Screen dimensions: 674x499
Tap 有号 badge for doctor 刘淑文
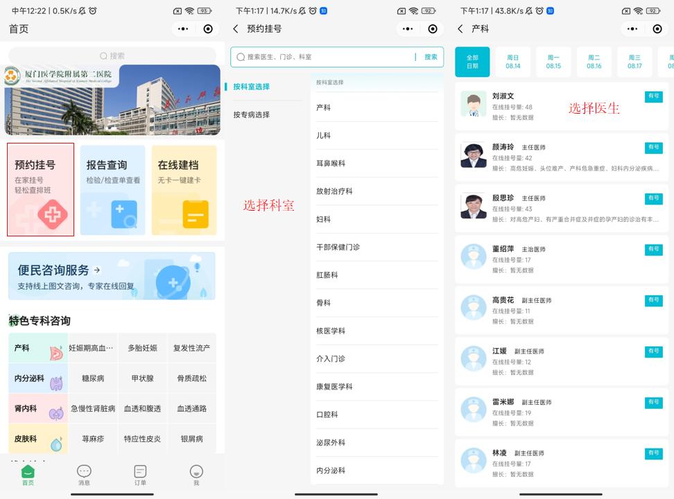[x=653, y=97]
